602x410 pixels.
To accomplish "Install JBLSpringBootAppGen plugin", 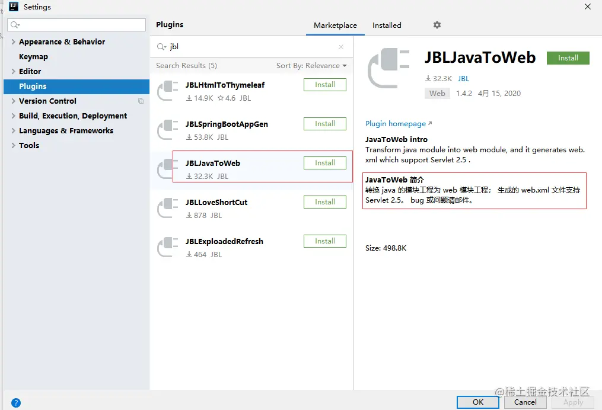I will [325, 124].
